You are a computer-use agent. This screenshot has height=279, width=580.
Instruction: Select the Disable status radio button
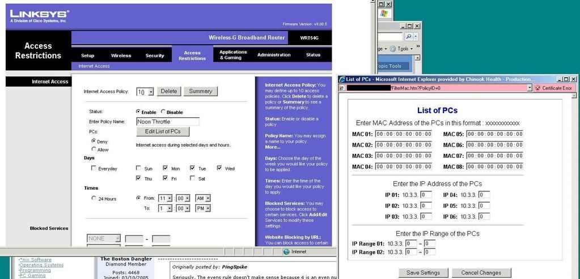164,112
